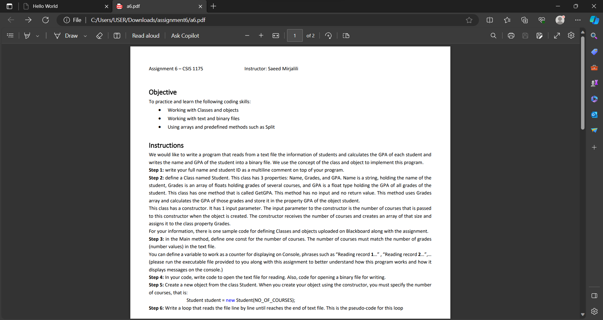Image resolution: width=603 pixels, height=320 pixels.
Task: Expand the highlight color dropdown
Action: (38, 35)
